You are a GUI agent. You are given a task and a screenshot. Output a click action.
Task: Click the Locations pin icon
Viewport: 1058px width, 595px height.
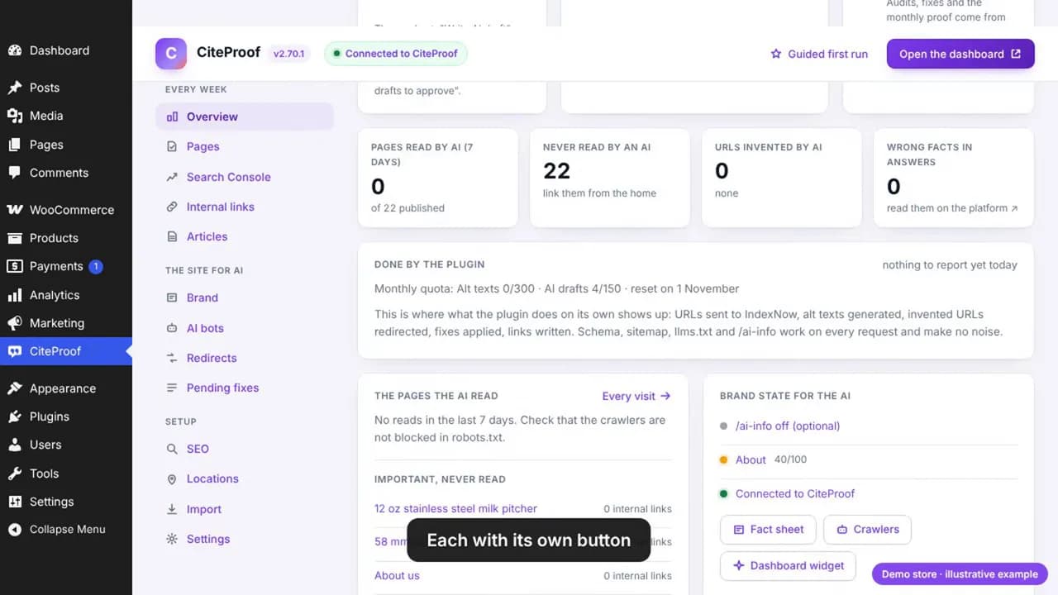click(172, 478)
